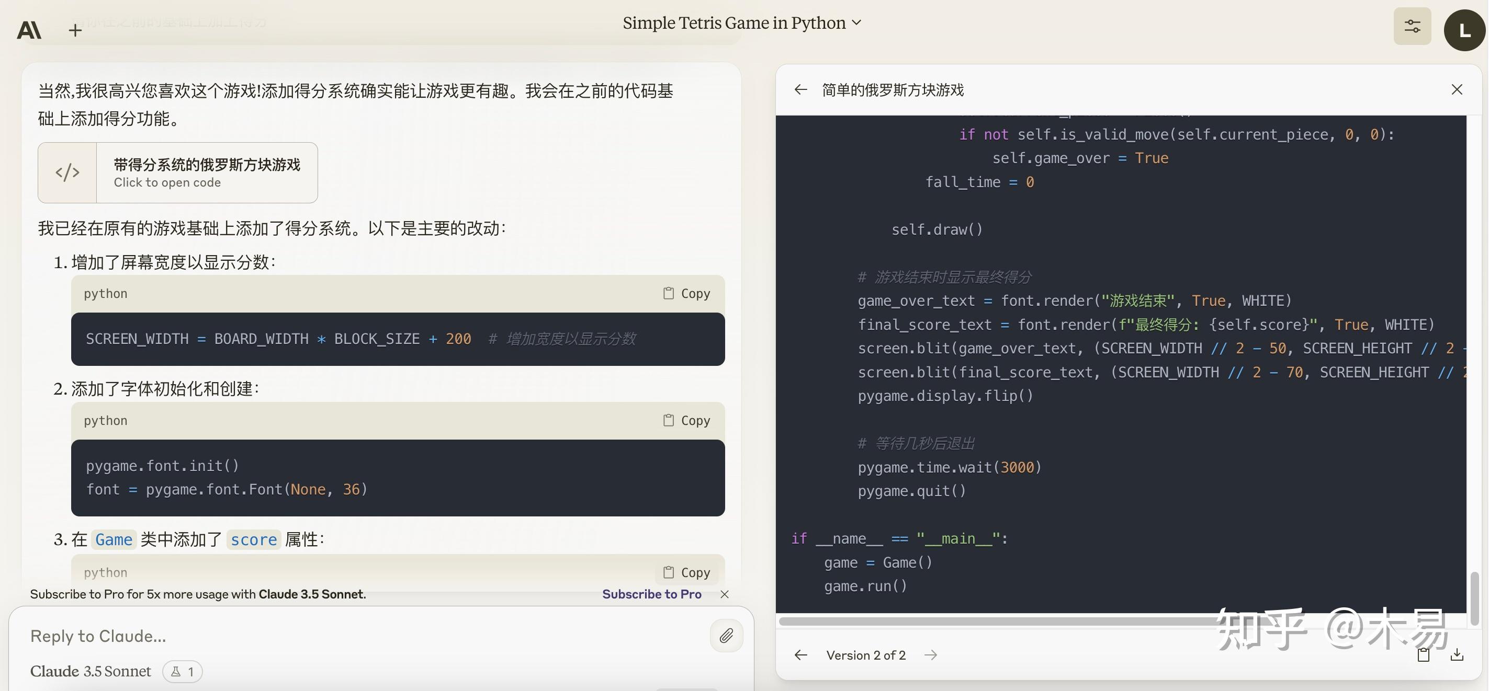Go back using artifact panel arrow
The width and height of the screenshot is (1489, 691).
point(800,89)
